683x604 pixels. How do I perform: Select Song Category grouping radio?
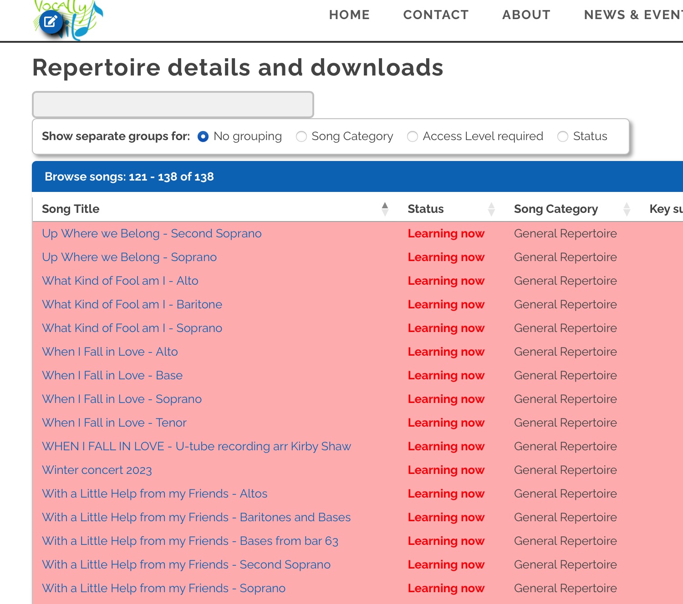coord(301,136)
